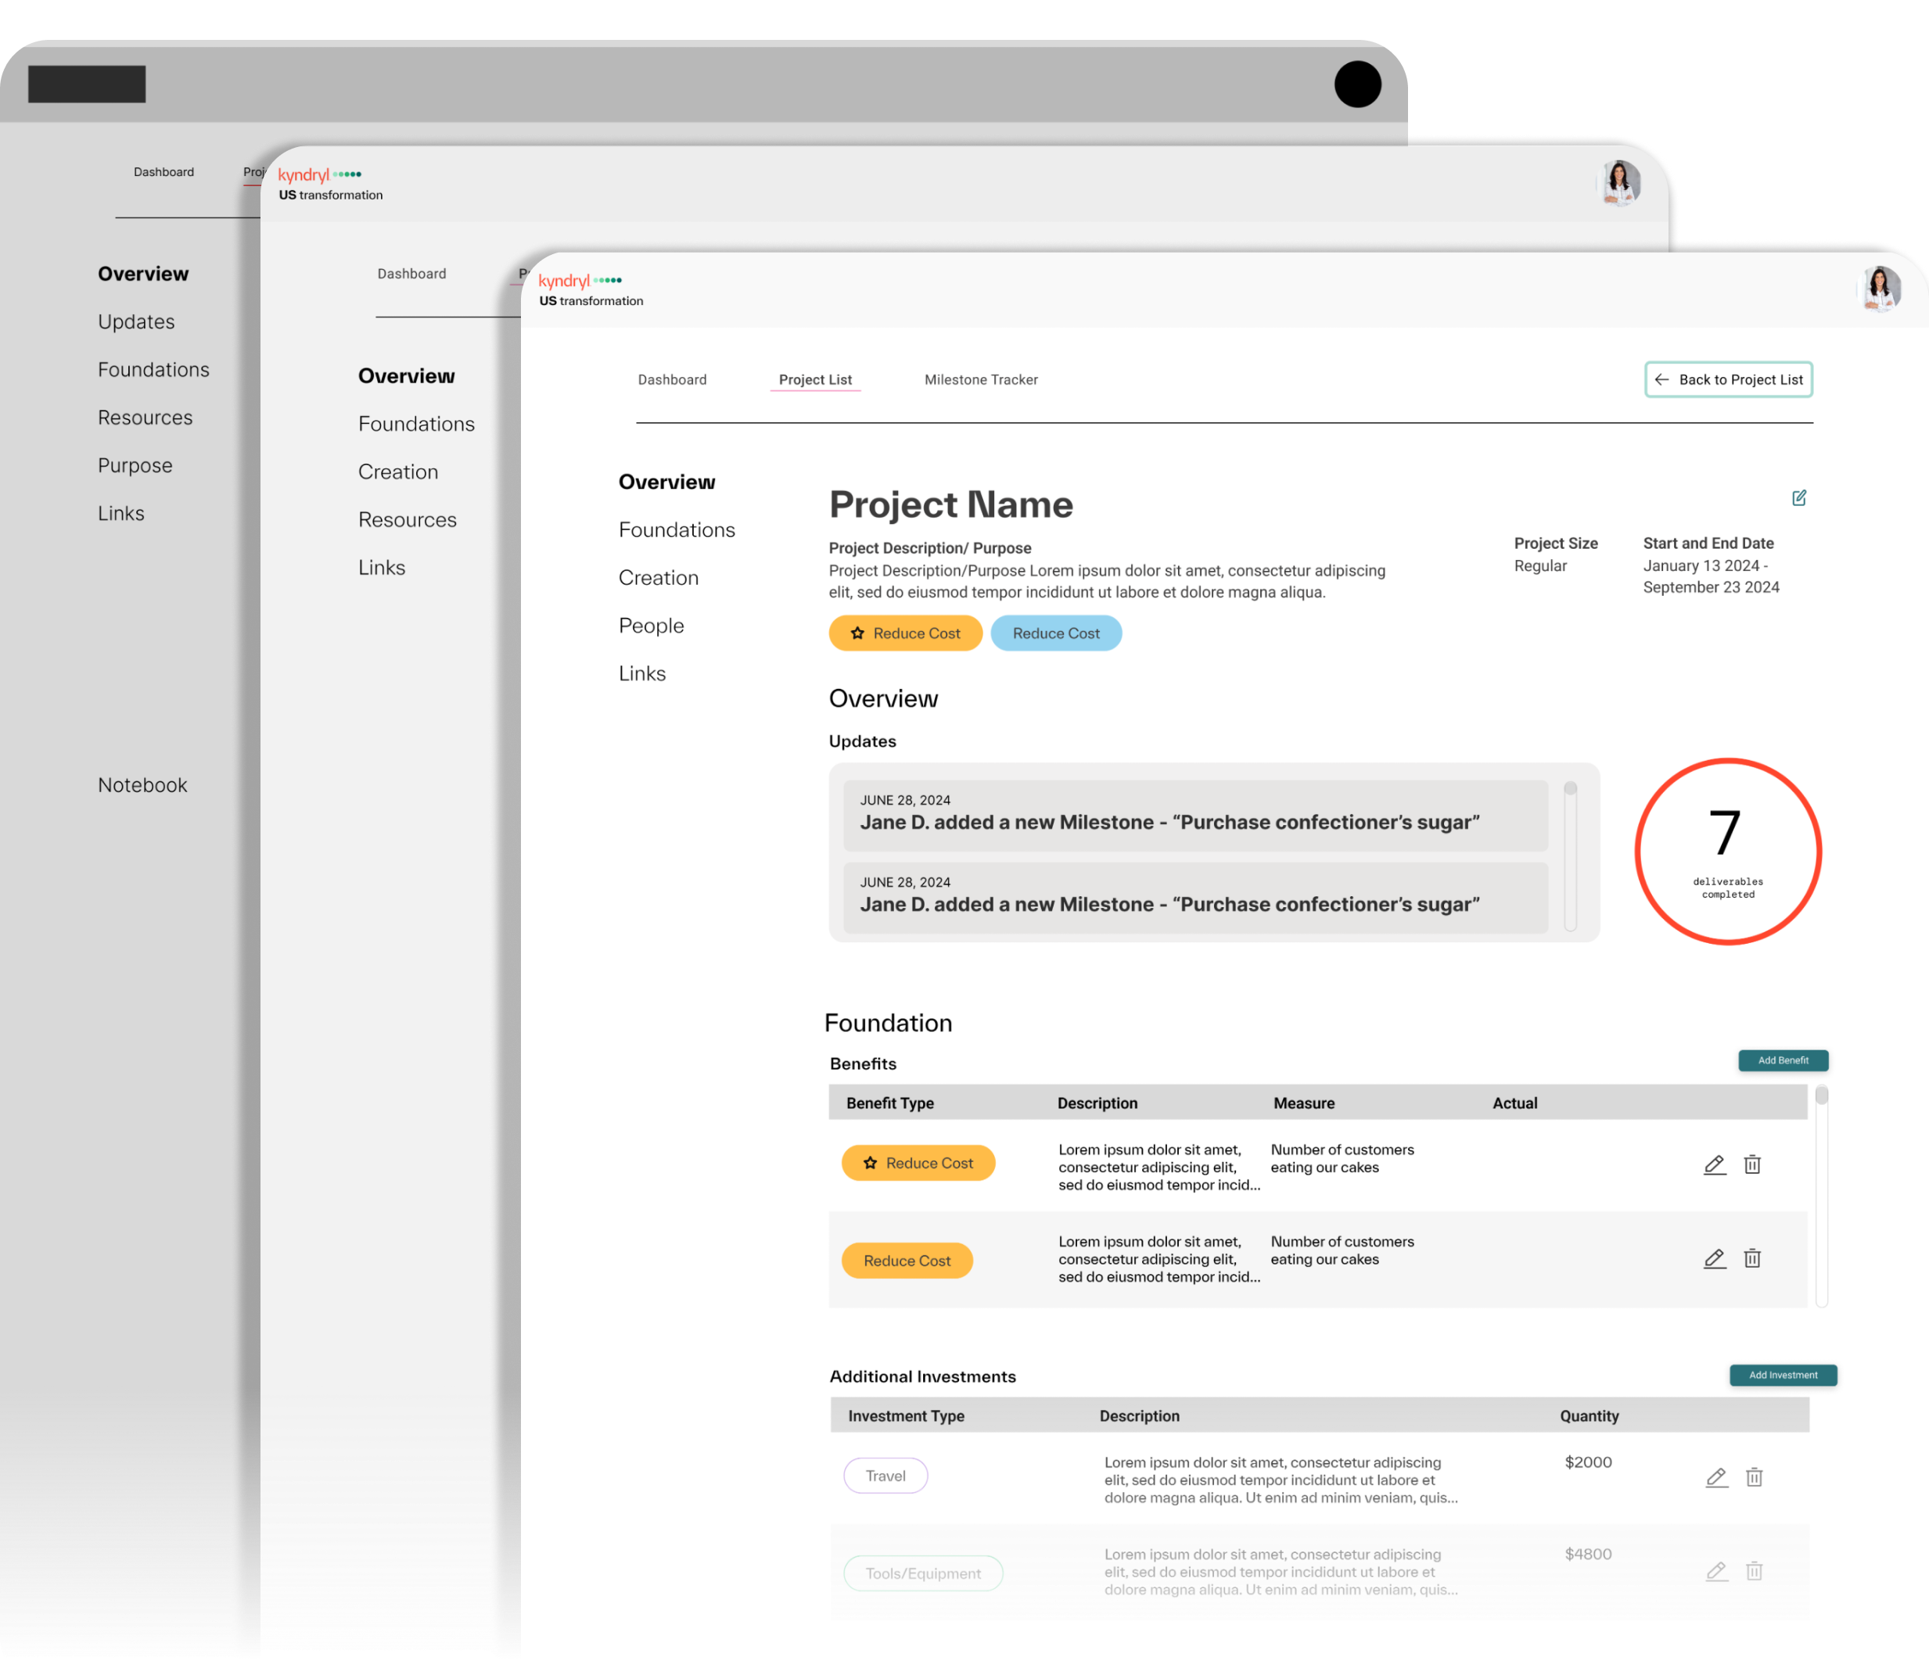Delete the Travel investment row
The image size is (1929, 1661).
coord(1754,1476)
